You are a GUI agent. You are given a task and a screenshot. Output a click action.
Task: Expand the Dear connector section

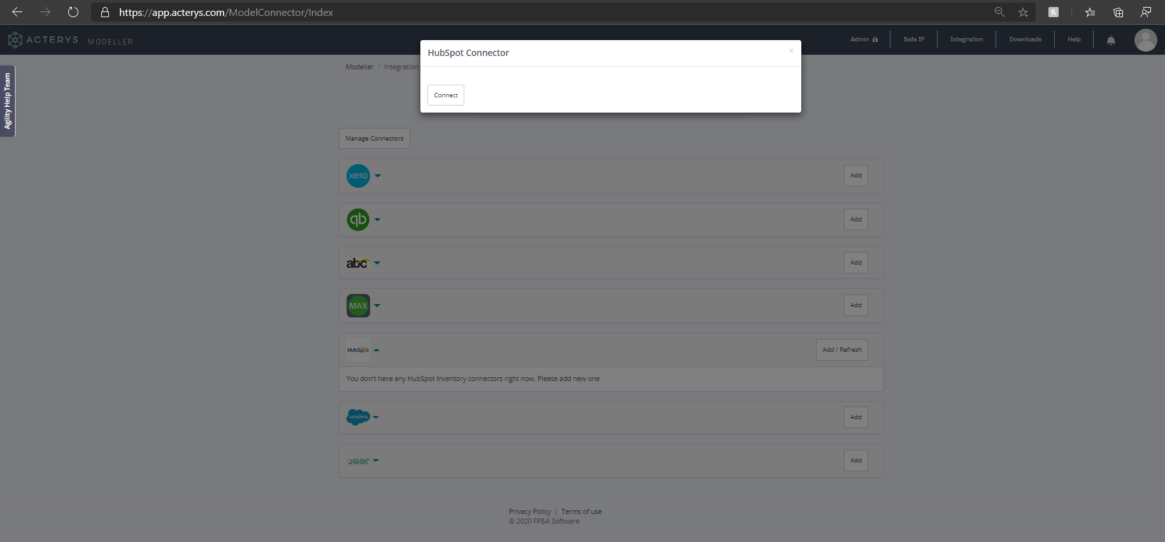(376, 461)
